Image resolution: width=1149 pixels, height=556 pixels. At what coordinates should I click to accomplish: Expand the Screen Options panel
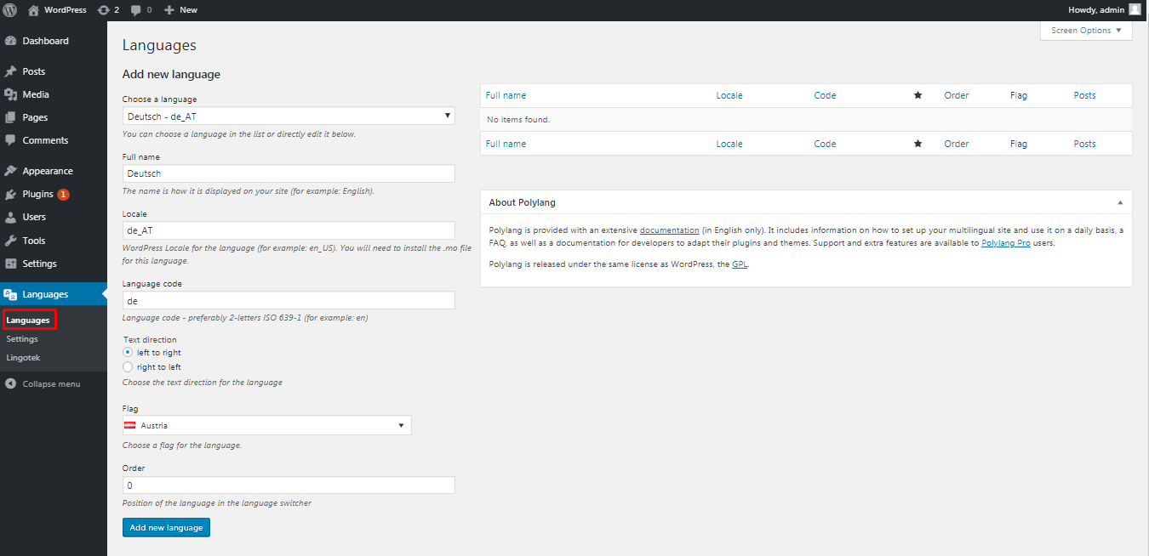(1086, 31)
